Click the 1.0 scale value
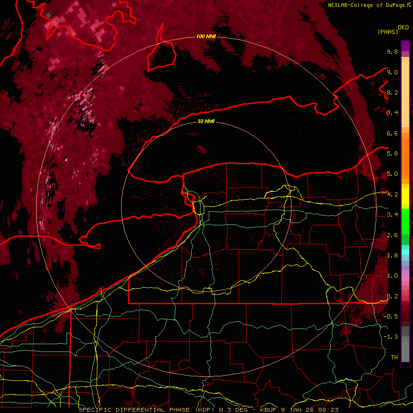This screenshot has height=413, width=413. pyautogui.click(x=392, y=276)
